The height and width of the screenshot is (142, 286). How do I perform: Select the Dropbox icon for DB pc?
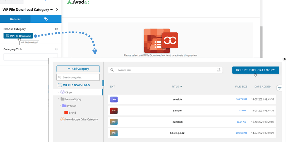[62, 92]
